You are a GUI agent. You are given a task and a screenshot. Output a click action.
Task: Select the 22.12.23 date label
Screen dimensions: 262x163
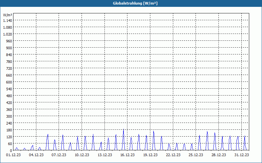coord(173,155)
